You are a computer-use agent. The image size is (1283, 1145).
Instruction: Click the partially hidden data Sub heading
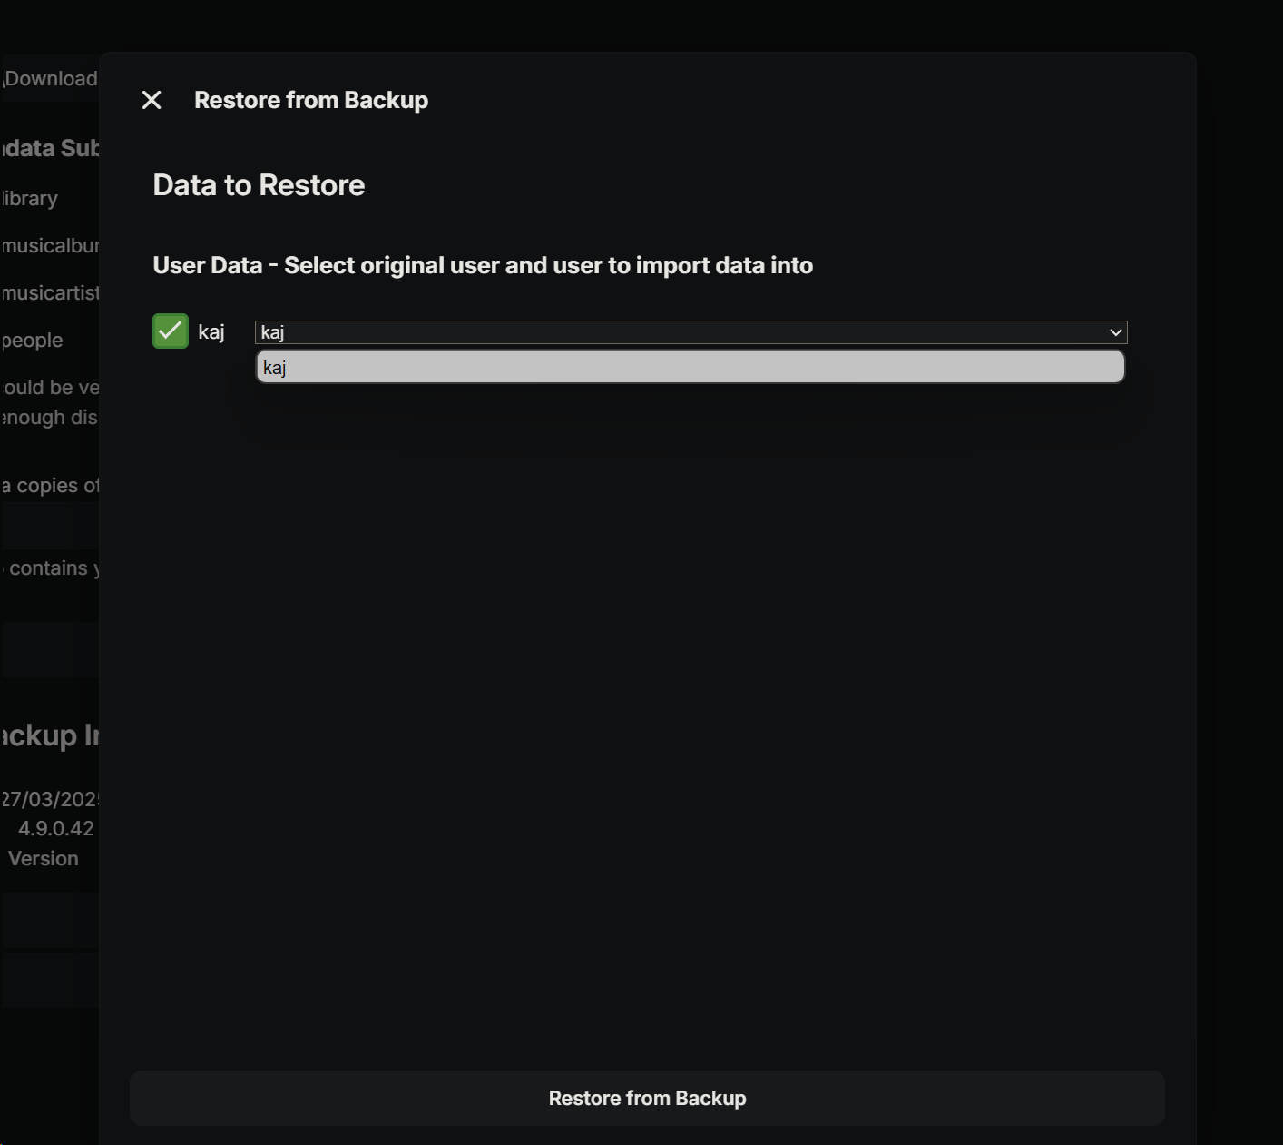pyautogui.click(x=50, y=148)
